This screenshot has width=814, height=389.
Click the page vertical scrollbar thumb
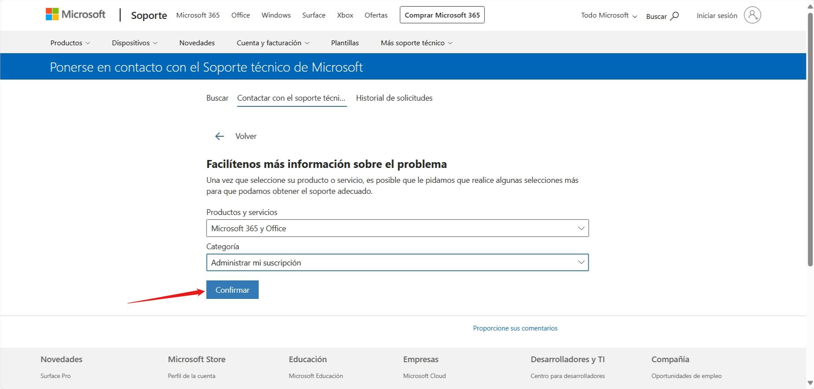click(x=810, y=140)
